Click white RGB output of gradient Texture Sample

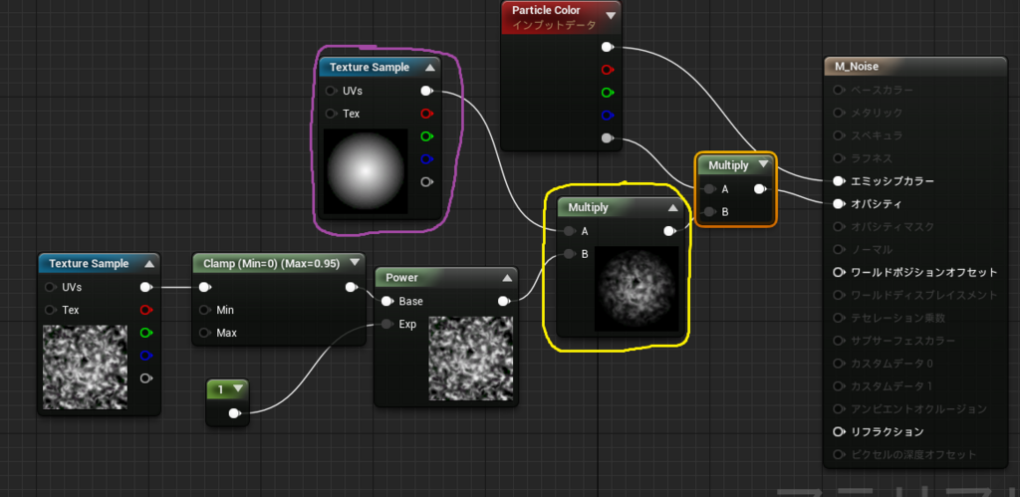point(426,91)
